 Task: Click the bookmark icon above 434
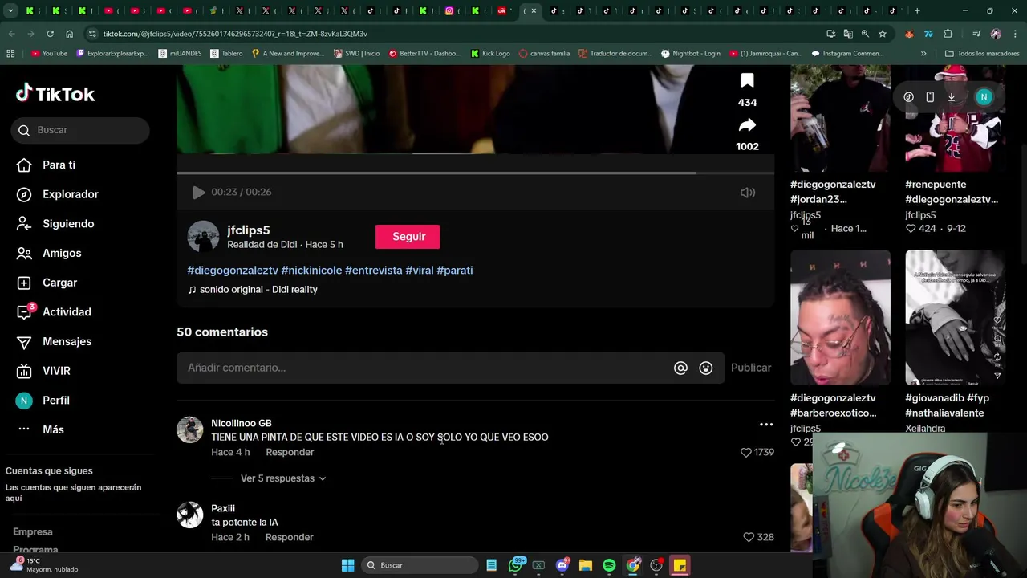(x=747, y=80)
